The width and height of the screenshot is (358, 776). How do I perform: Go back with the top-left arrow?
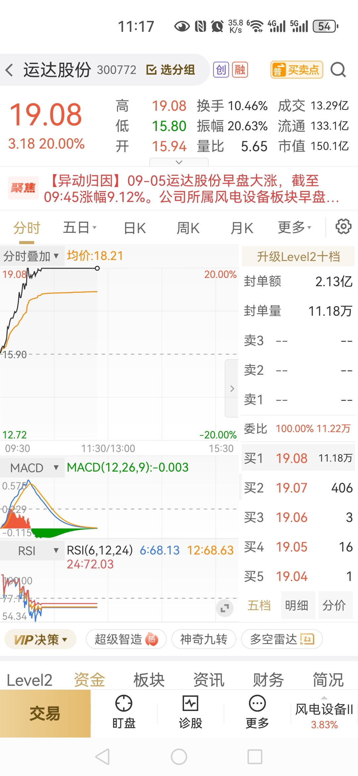pos(9,70)
